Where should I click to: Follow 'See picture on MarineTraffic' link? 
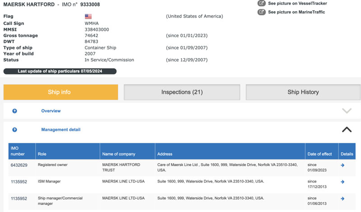click(296, 12)
